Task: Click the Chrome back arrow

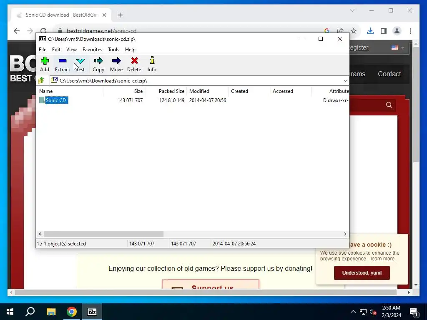Action: (17, 31)
